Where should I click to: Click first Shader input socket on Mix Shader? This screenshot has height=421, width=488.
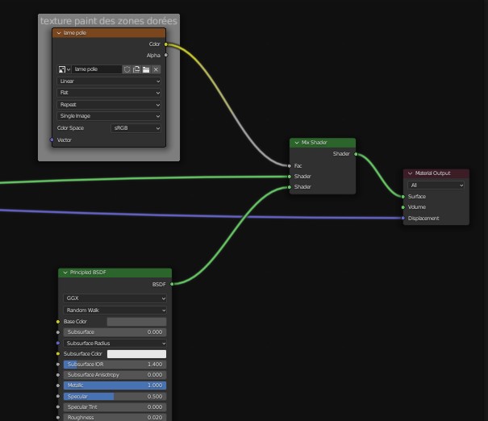(290, 177)
